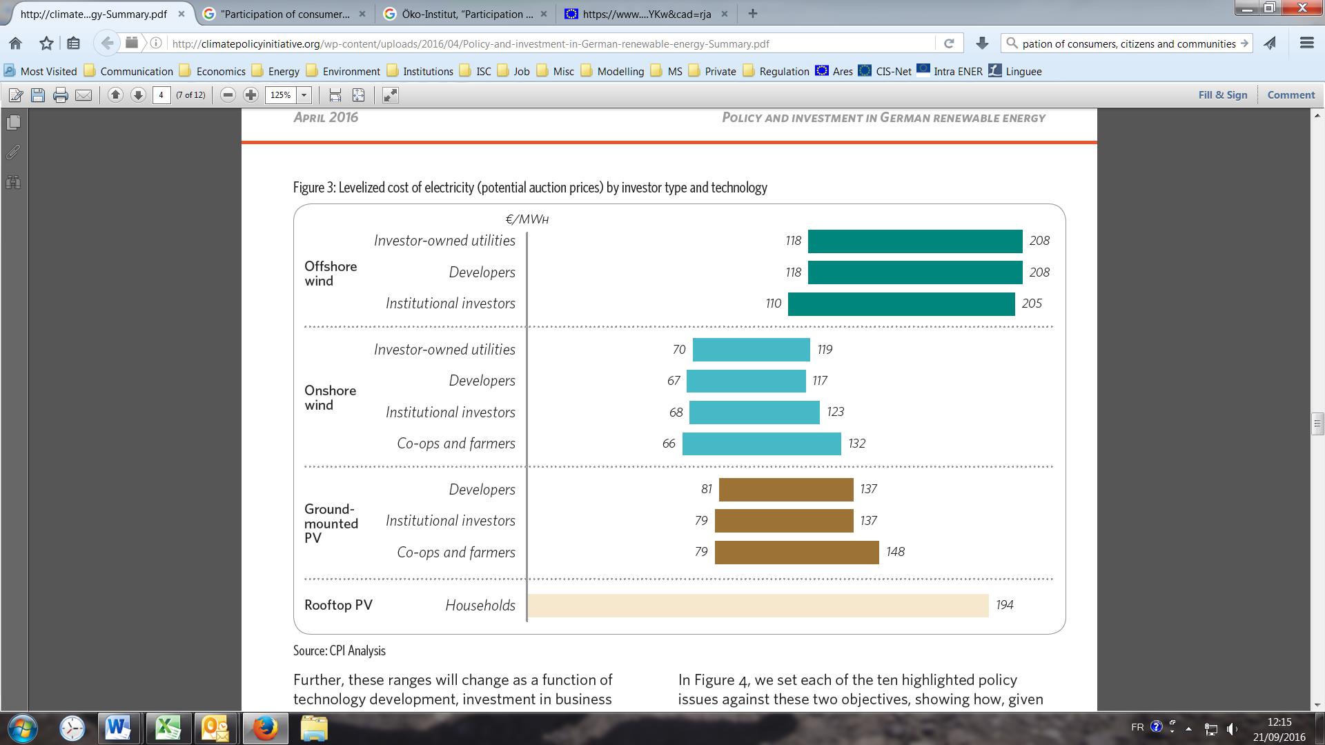This screenshot has height=745, width=1325.
Task: Open Fill & Sign pane
Action: [1222, 95]
